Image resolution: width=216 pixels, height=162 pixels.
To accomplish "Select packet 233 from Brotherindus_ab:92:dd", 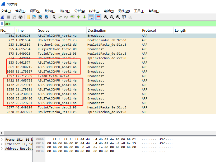I will 108,45.
